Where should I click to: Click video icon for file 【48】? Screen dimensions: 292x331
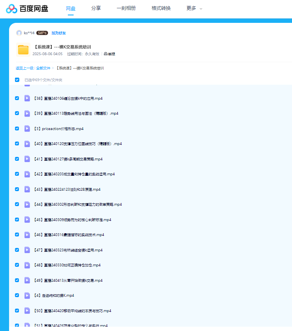click(27, 265)
